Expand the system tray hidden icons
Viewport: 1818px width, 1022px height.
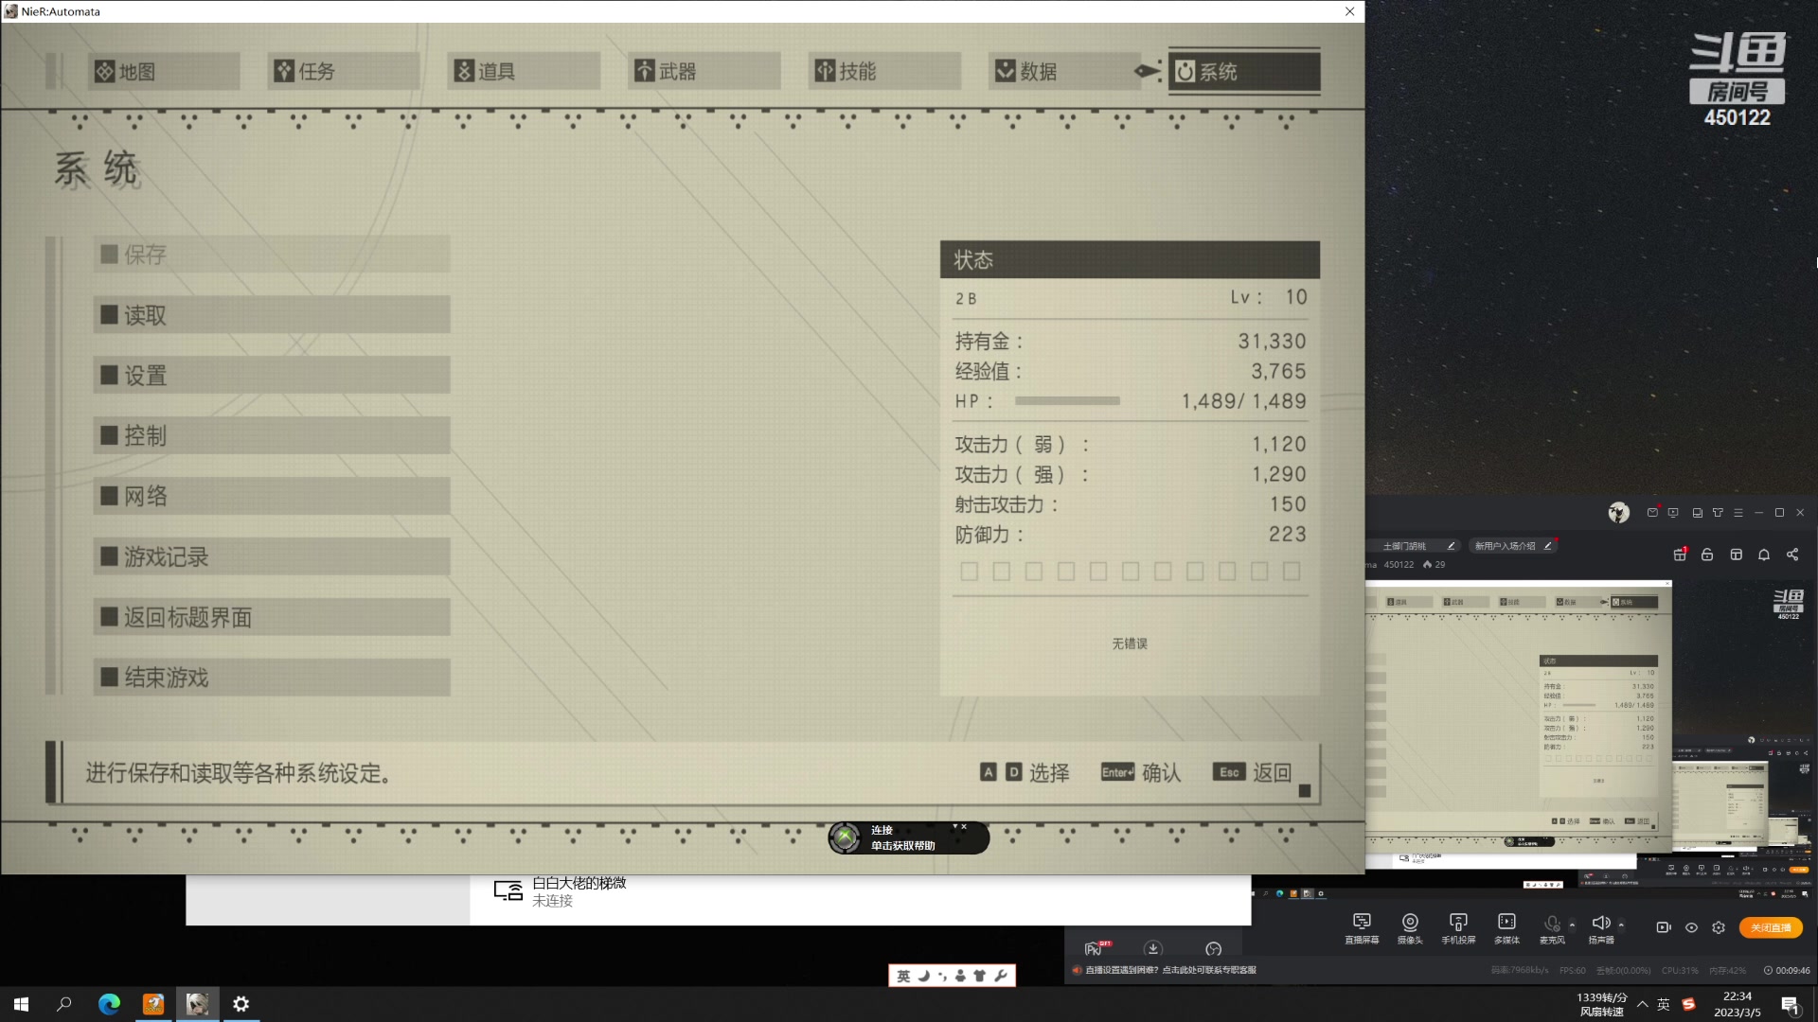(x=1642, y=1004)
